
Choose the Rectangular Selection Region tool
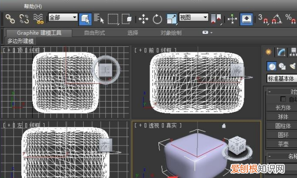[113, 19]
